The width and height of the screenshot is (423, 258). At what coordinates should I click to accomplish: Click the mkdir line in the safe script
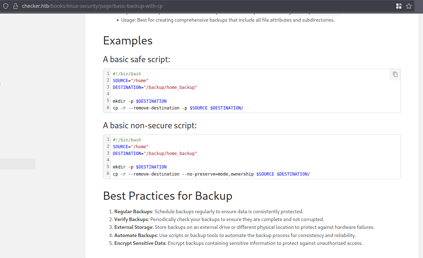(139, 101)
